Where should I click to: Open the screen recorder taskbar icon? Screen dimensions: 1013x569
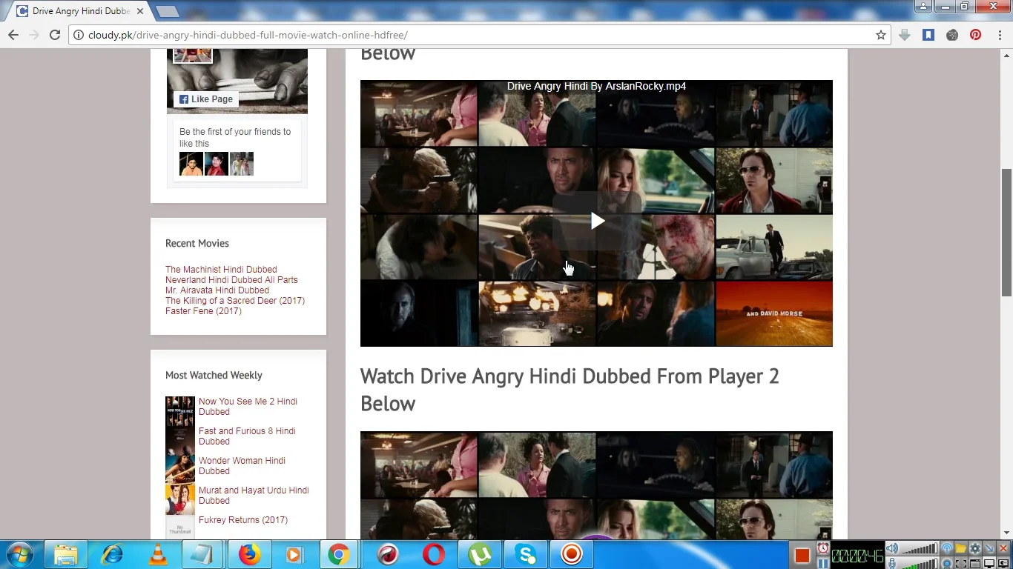point(572,554)
